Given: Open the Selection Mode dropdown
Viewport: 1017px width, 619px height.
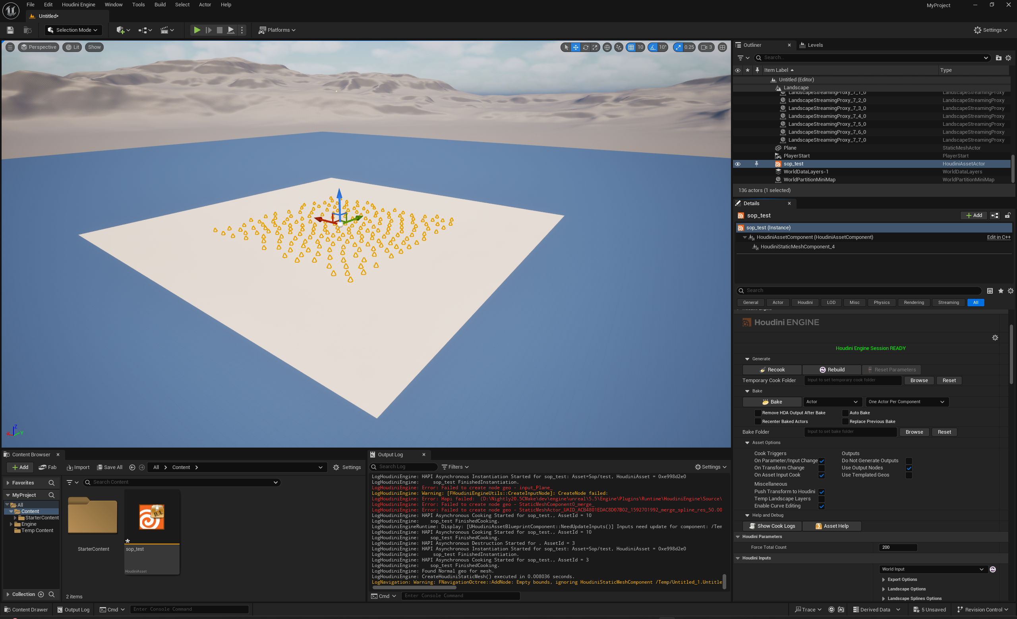Looking at the screenshot, I should click(x=73, y=30).
